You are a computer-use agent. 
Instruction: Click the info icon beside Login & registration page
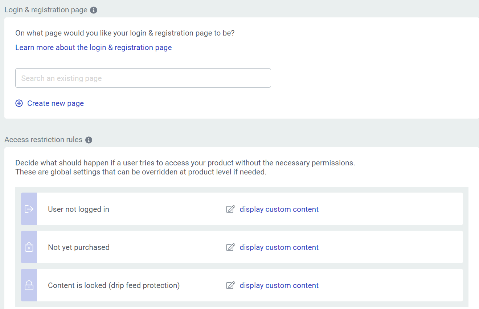94,10
